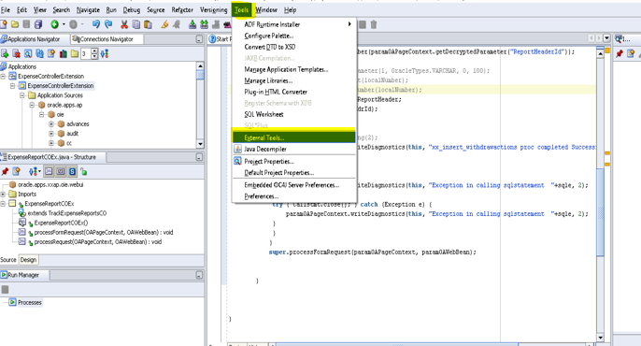This screenshot has height=346, width=641.
Task: Click the Redo arrow icon
Action: [108, 24]
